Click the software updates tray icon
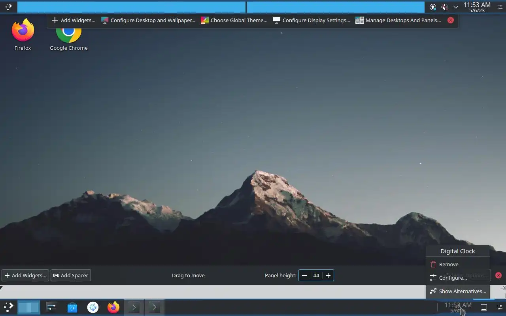Screen dimensions: 506x316 (433, 7)
